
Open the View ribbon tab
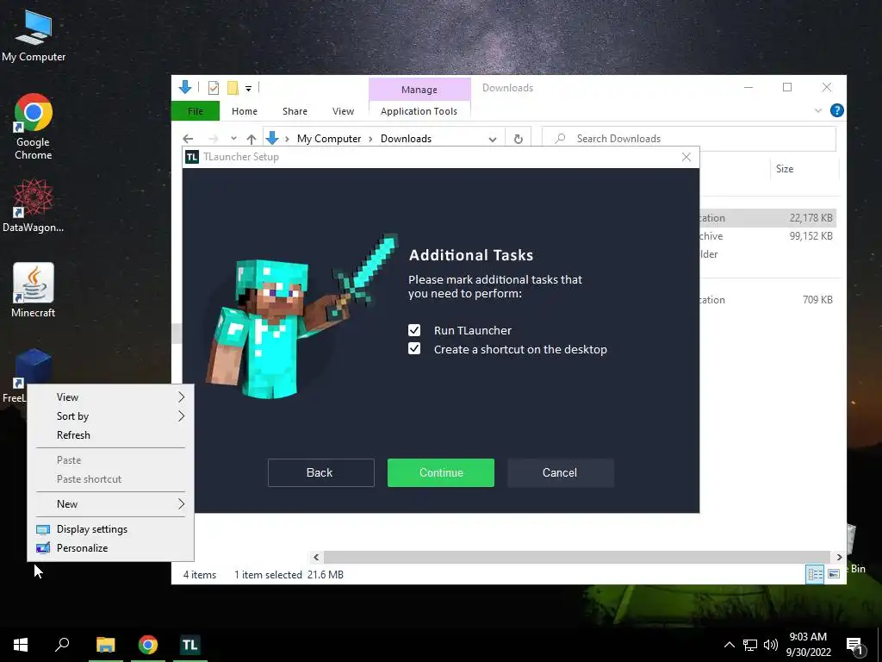coord(343,111)
